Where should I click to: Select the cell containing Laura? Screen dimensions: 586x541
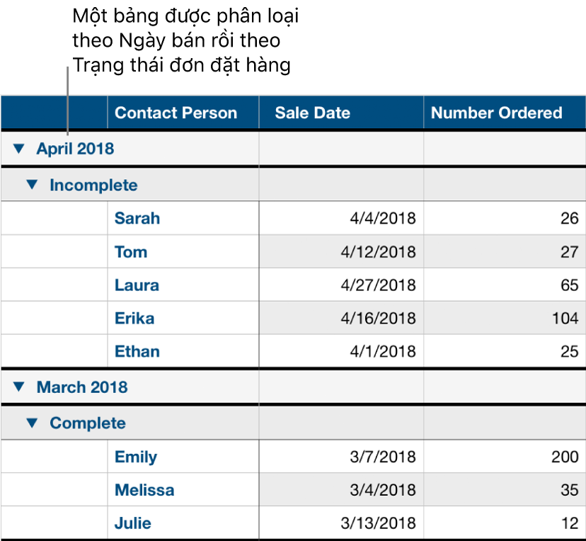tap(137, 285)
